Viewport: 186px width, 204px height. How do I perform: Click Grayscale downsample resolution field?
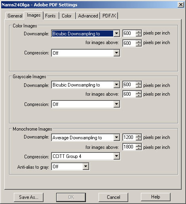pyautogui.click(x=129, y=85)
